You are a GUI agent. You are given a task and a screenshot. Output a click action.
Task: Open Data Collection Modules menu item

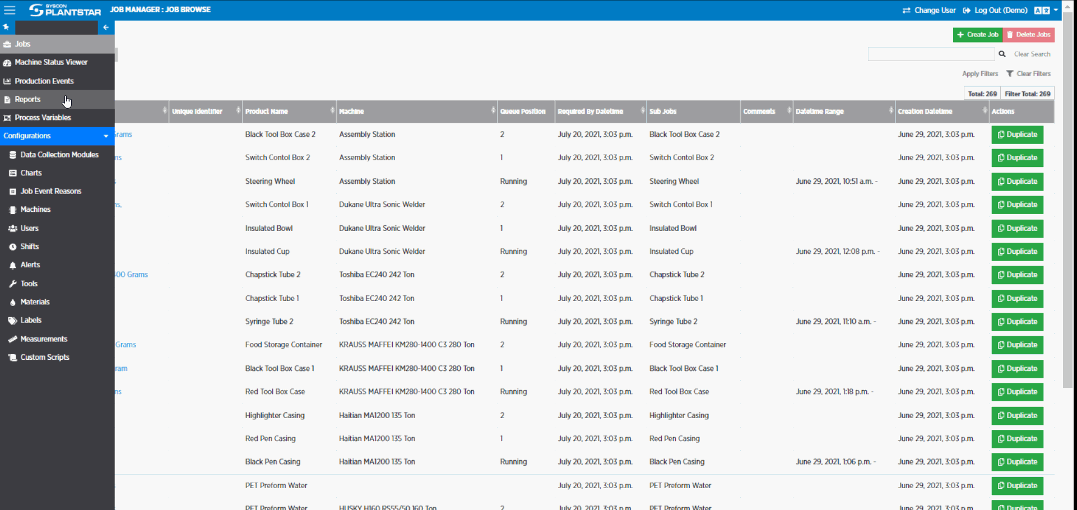tap(57, 155)
